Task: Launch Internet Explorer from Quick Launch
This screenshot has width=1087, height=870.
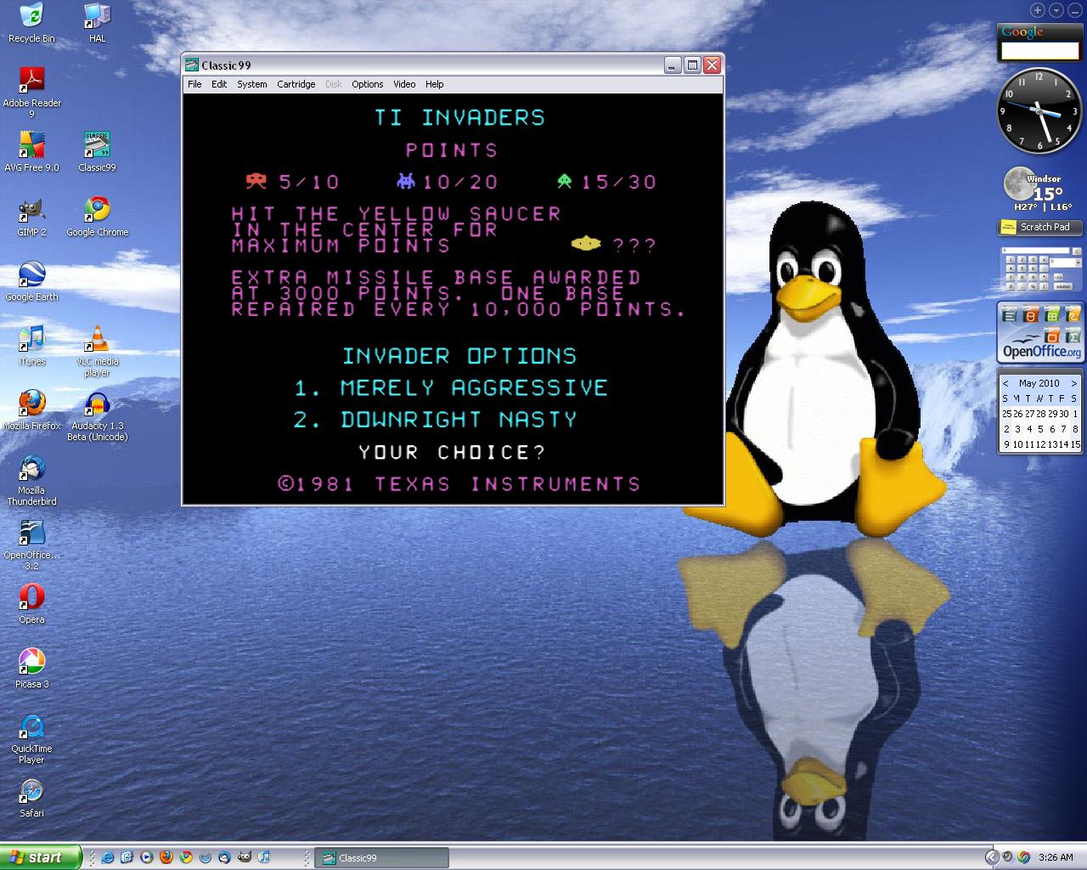Action: click(x=108, y=857)
